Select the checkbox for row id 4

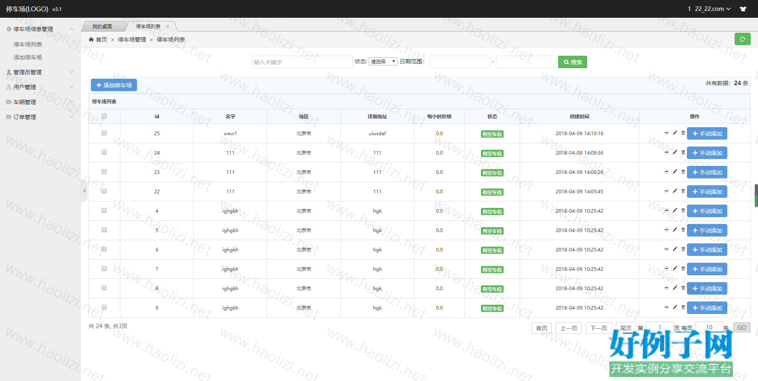(104, 211)
